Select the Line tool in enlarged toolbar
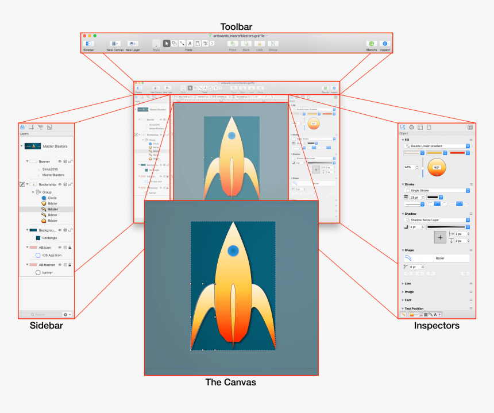This screenshot has height=413, width=494. point(182,44)
